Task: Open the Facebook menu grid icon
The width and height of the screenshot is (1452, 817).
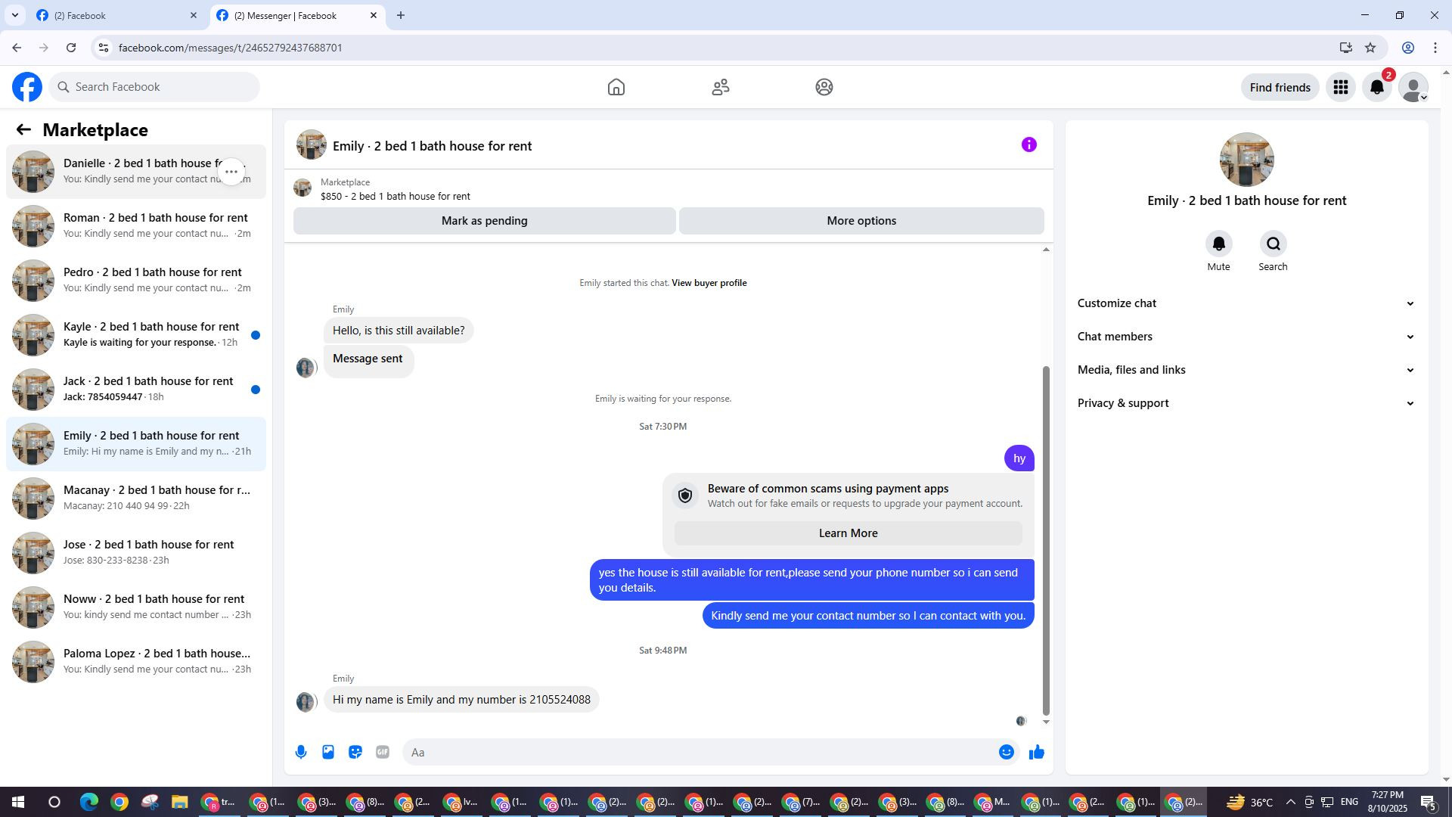Action: pos(1340,88)
